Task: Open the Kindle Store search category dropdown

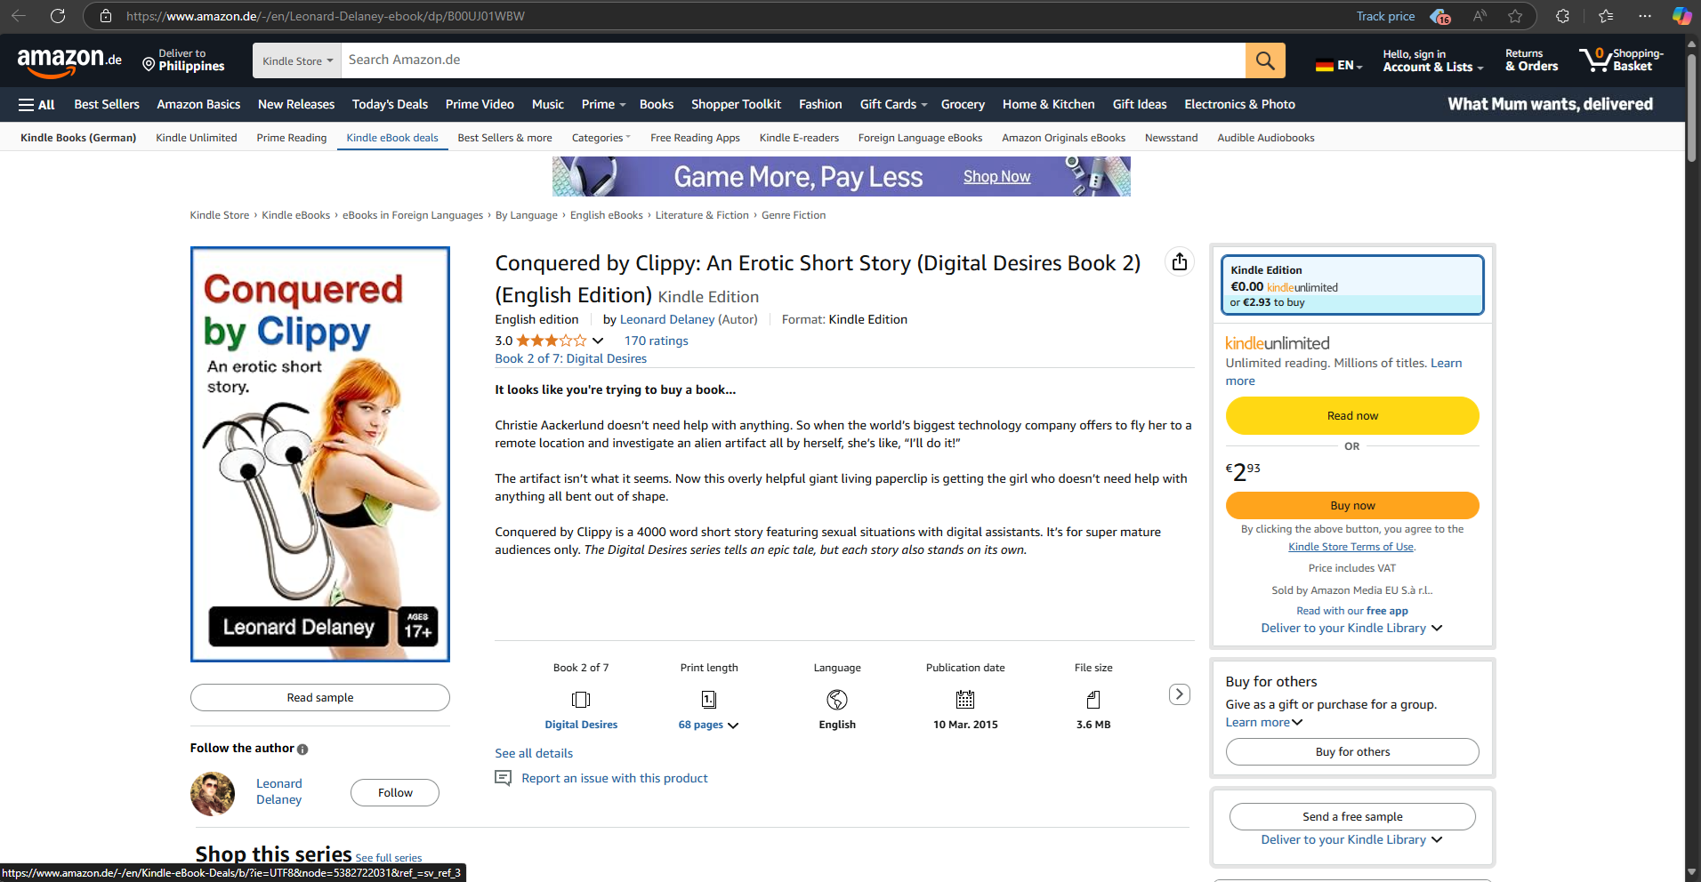Action: click(297, 60)
